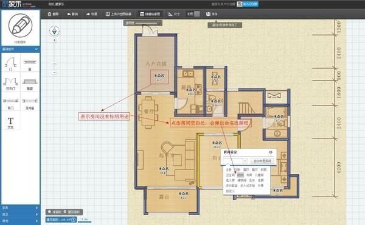The width and height of the screenshot is (365, 225).
Task: Toggle the color swatch box in toolbar
Action: coord(197,14)
